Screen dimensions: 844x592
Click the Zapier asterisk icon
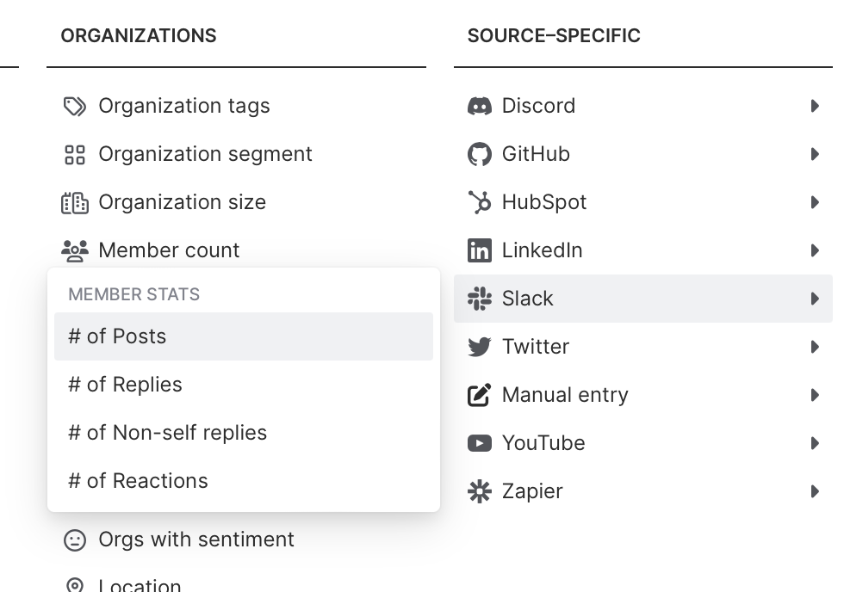[x=479, y=491]
